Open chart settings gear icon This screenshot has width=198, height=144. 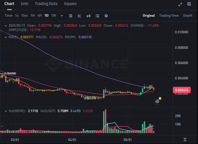pyautogui.click(x=106, y=16)
